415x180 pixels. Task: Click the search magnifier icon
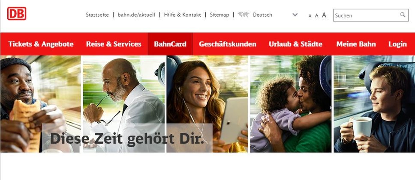pyautogui.click(x=403, y=15)
